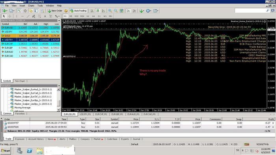
Task: Click the Navigator panel scrollbar down arrow
Action: click(58, 110)
